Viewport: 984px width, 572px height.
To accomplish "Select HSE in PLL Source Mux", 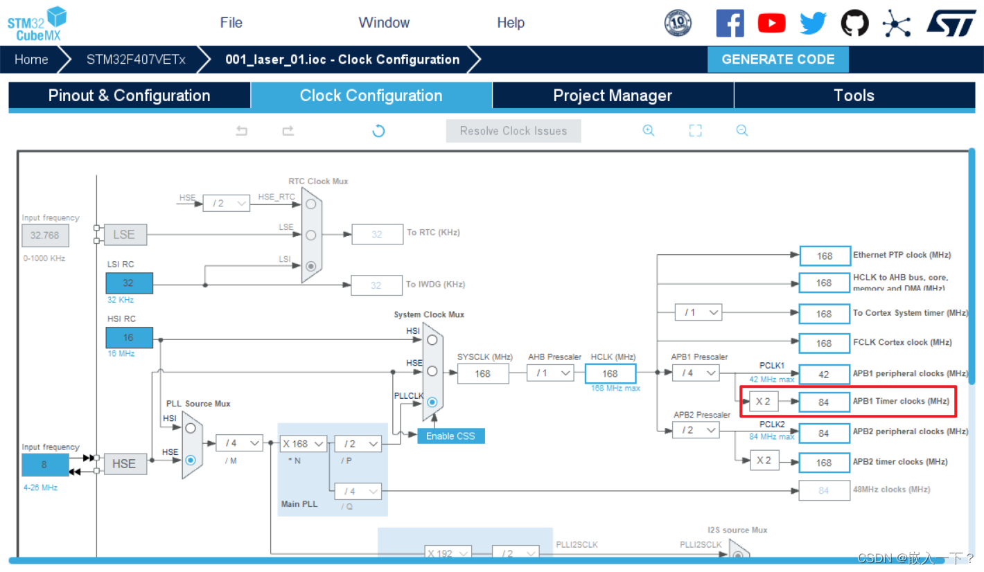I will point(191,460).
